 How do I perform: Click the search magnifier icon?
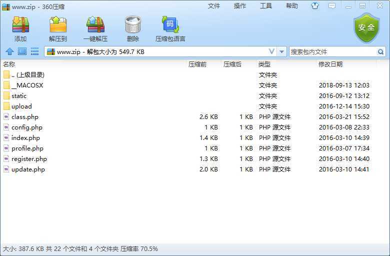point(380,51)
